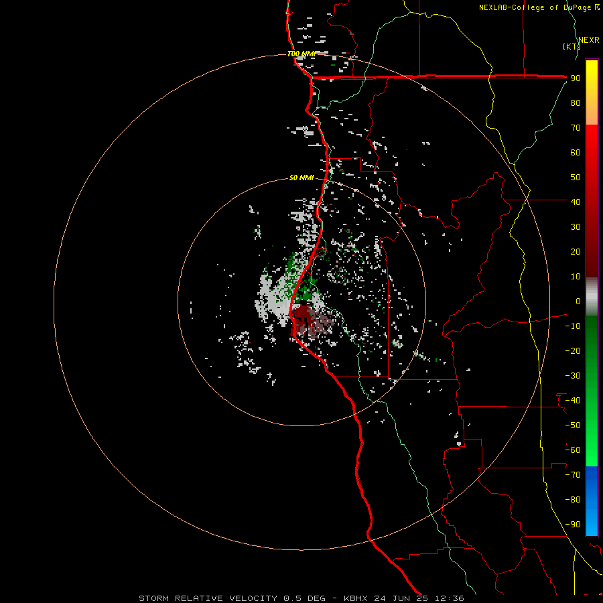Click the positive 90 value on the scale

pyautogui.click(x=576, y=78)
